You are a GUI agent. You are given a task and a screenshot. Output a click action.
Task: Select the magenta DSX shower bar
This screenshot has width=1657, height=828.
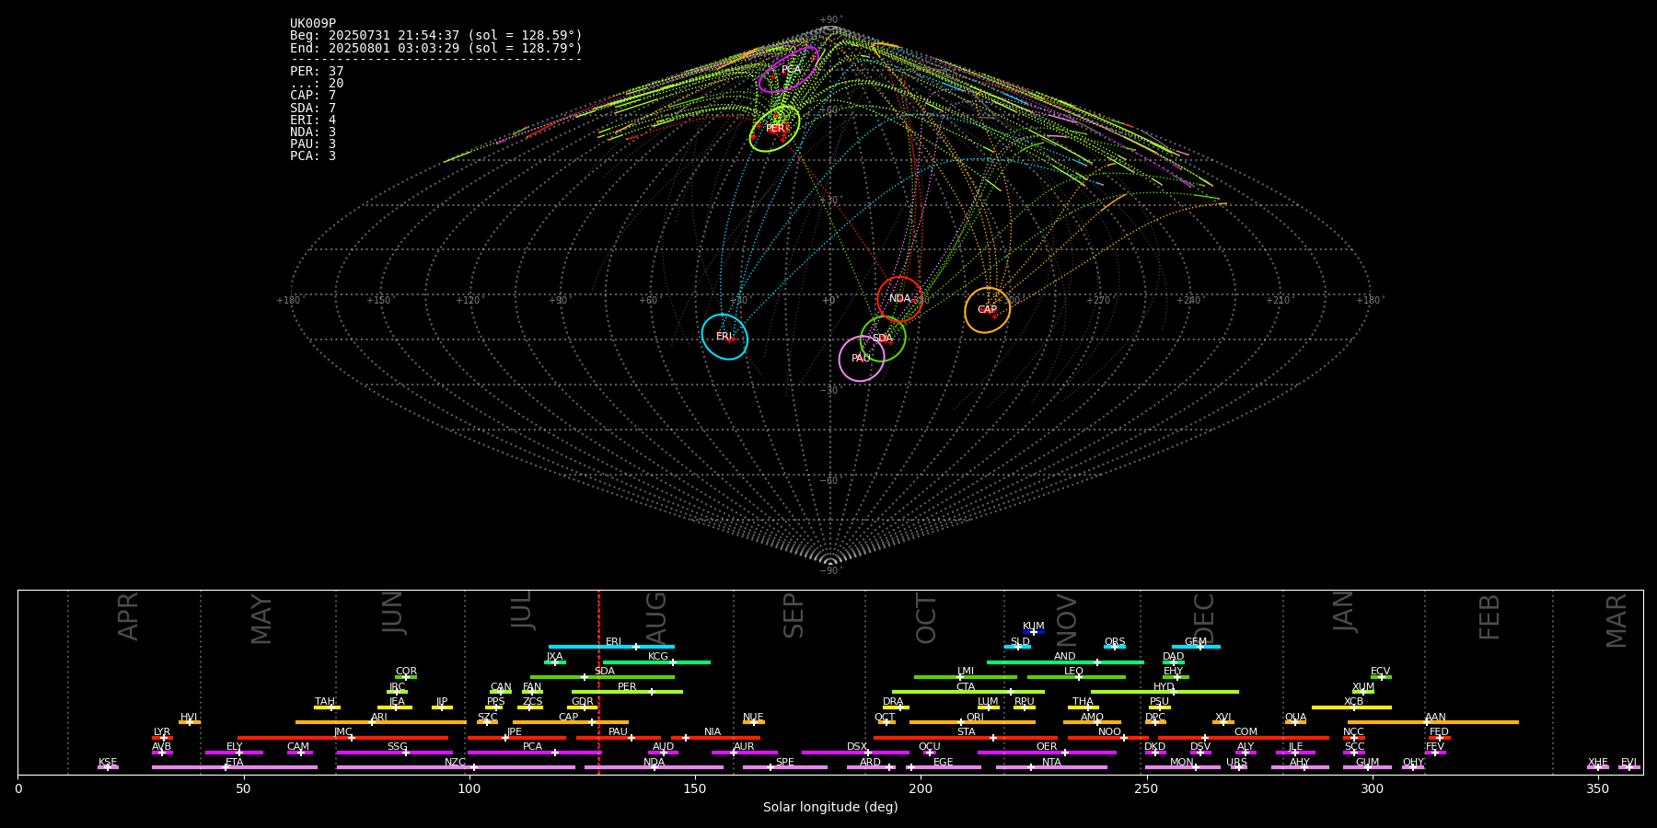(855, 753)
